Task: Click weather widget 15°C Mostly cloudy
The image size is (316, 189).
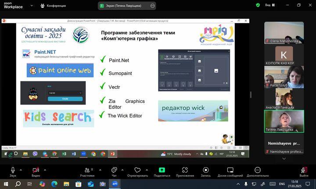Action: pos(176,154)
